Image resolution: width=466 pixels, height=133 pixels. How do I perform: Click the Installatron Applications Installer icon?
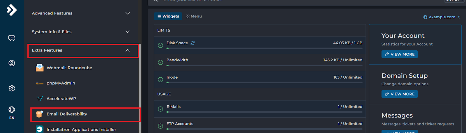pyautogui.click(x=40, y=129)
